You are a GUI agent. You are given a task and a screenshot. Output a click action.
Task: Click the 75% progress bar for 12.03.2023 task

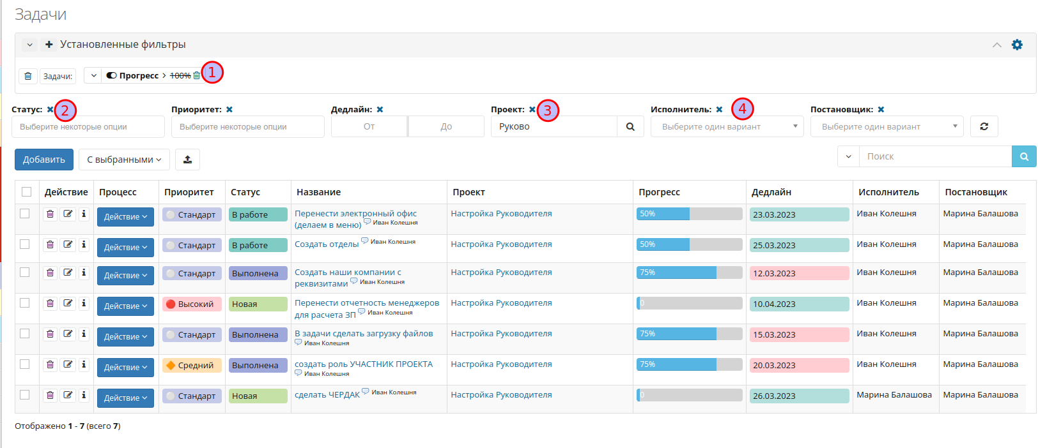point(689,273)
